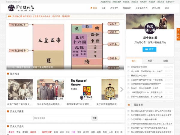This screenshot has width=180, height=135.
Task: Click the dynasty timeline banner image
Action: click(x=65, y=45)
